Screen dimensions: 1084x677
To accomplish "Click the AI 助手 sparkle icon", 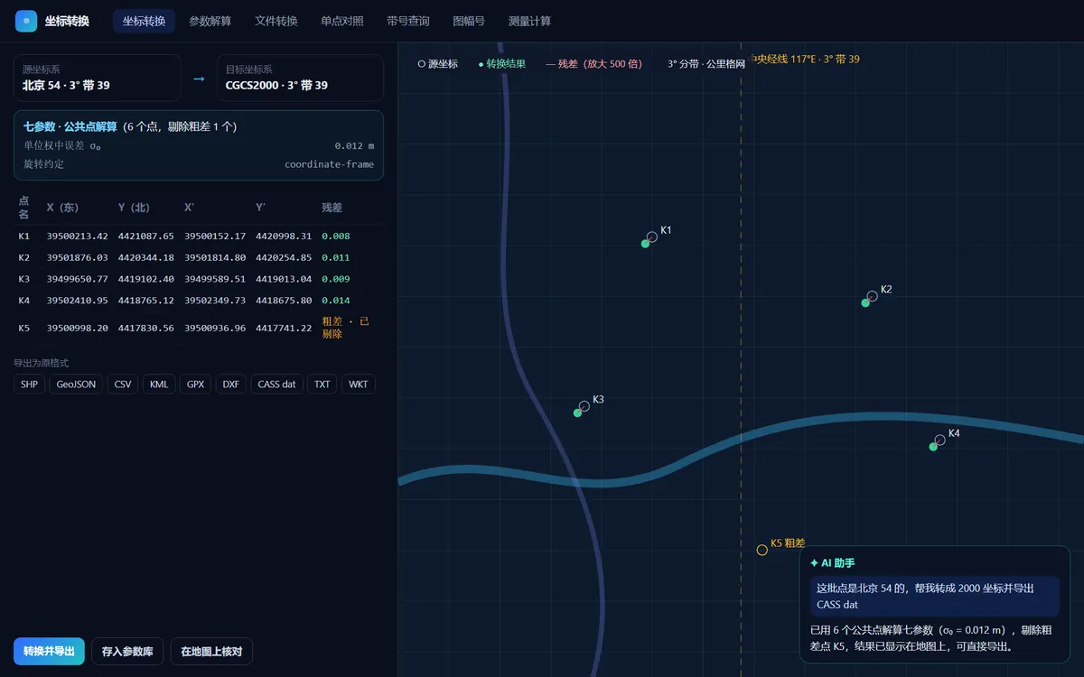I will point(814,562).
